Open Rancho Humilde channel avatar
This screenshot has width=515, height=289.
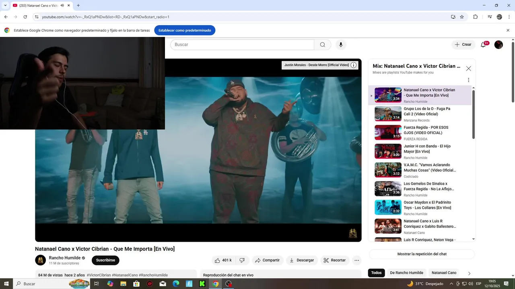[x=40, y=260]
